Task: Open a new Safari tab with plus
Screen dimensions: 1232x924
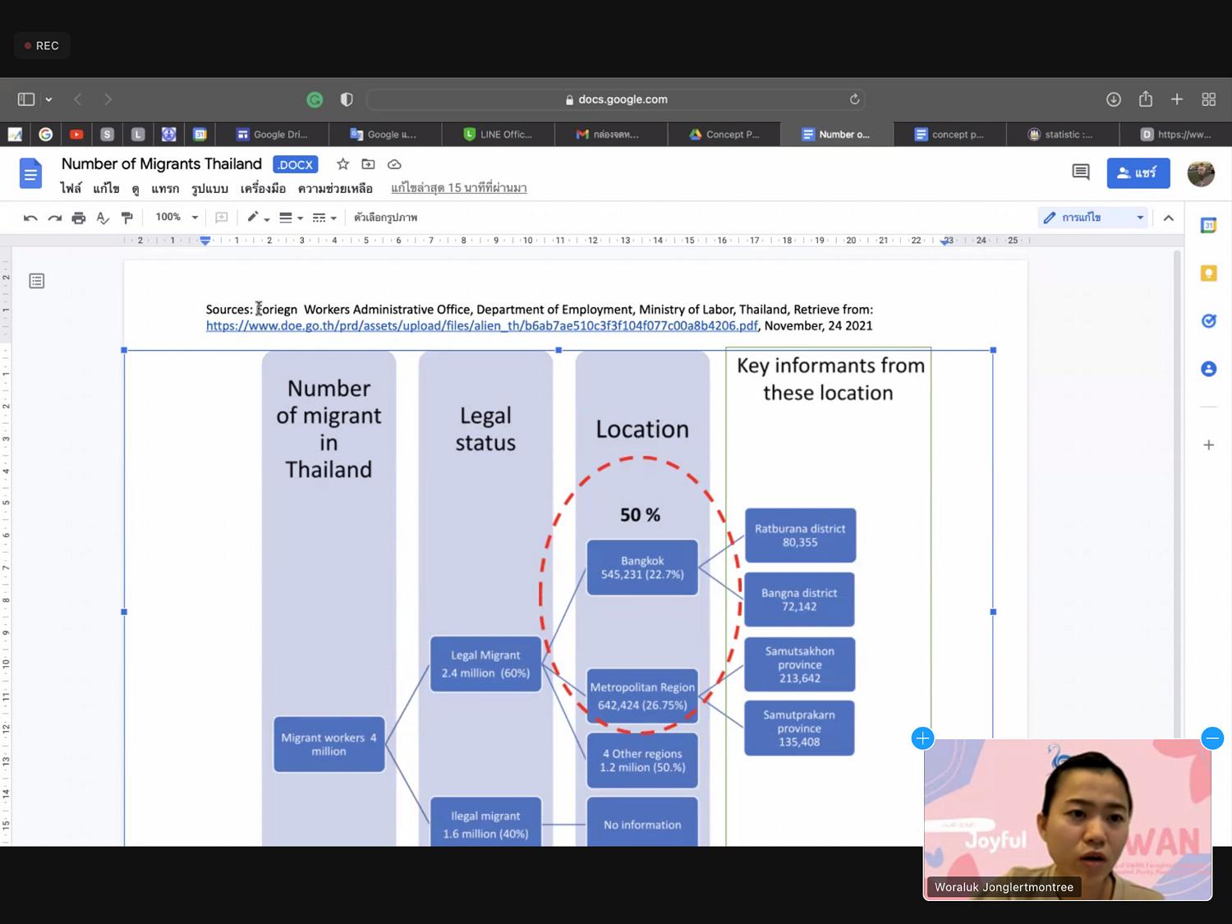Action: point(1177,99)
